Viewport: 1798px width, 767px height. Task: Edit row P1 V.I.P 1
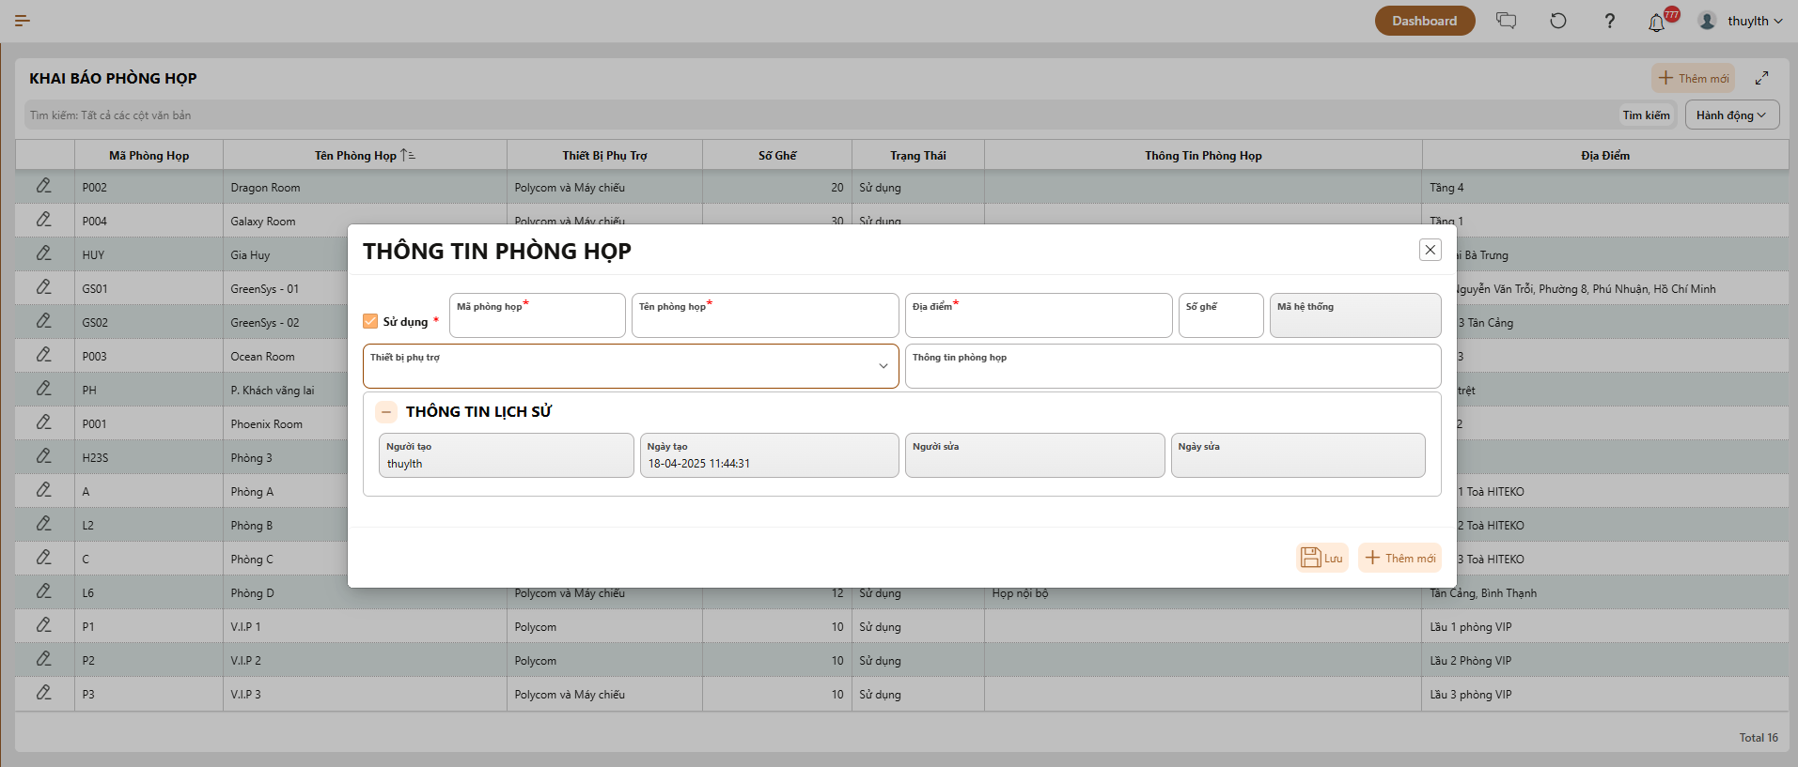point(44,625)
